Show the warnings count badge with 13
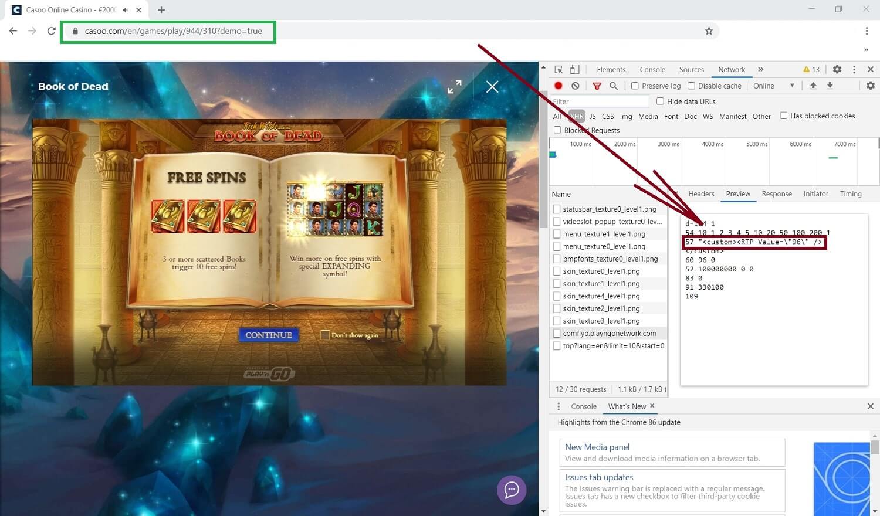The width and height of the screenshot is (880, 516). tap(811, 69)
